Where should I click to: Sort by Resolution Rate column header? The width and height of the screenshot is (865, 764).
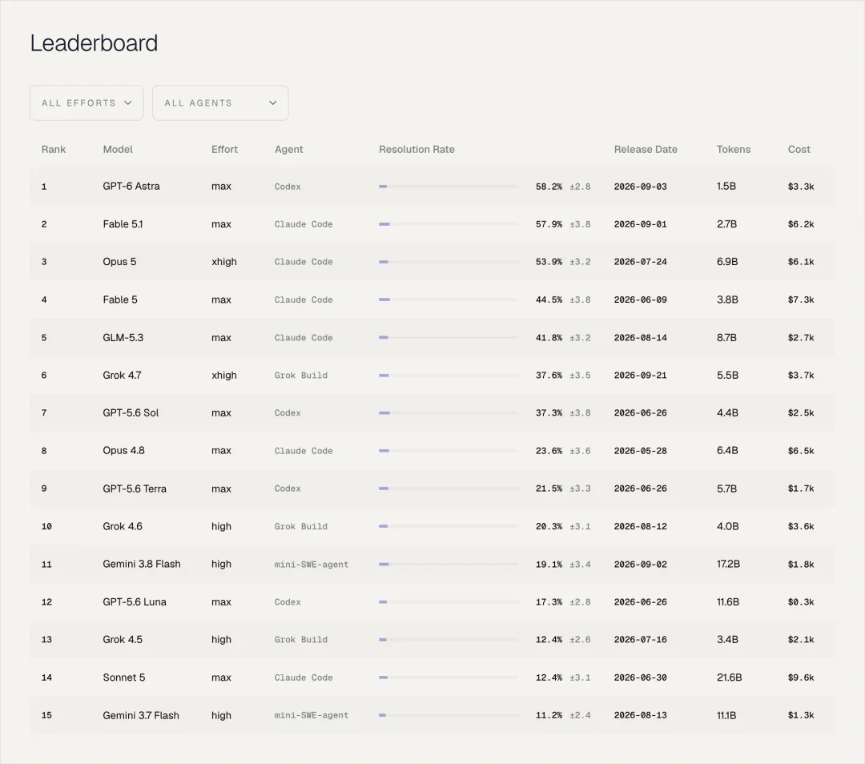[416, 150]
